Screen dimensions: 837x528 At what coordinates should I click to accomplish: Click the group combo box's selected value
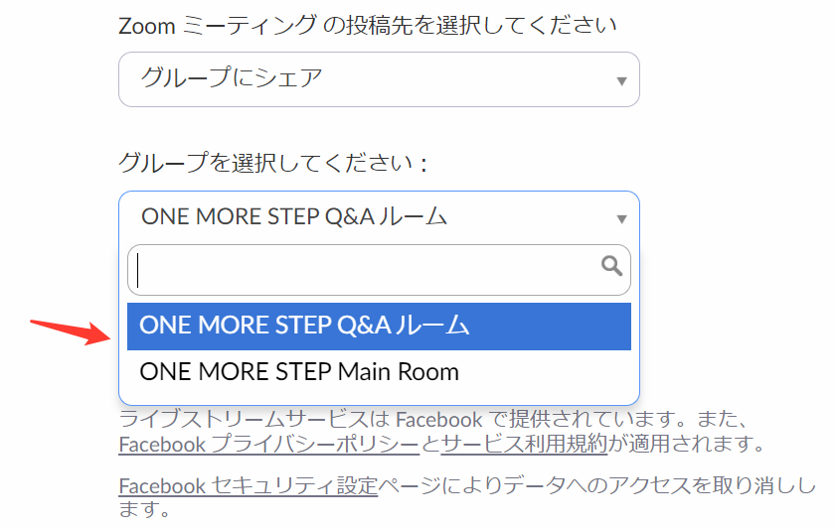click(x=294, y=217)
